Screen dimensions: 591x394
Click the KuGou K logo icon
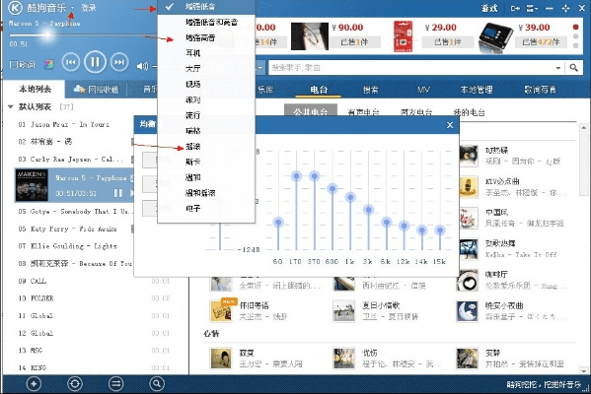tap(15, 8)
